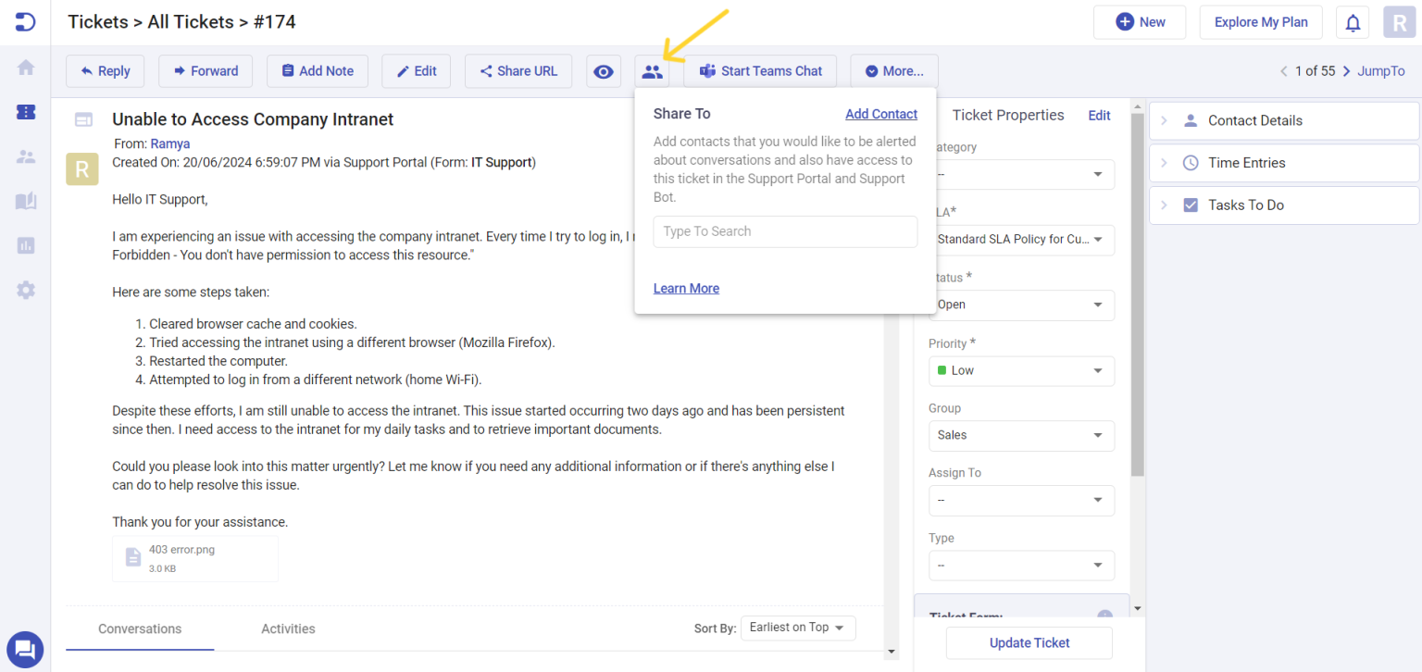Change the Group dropdown from Sales
The height and width of the screenshot is (672, 1422).
pos(1021,435)
